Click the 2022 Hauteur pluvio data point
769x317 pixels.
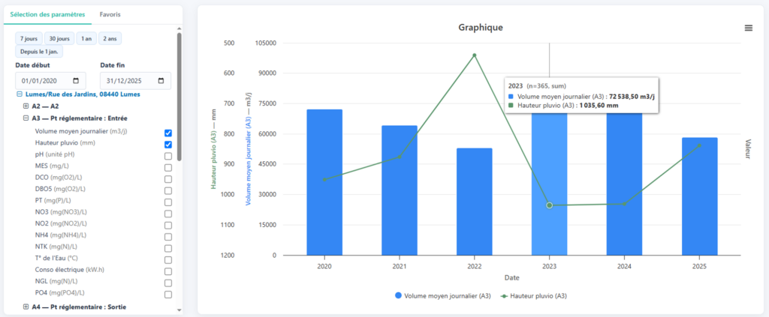coord(475,55)
